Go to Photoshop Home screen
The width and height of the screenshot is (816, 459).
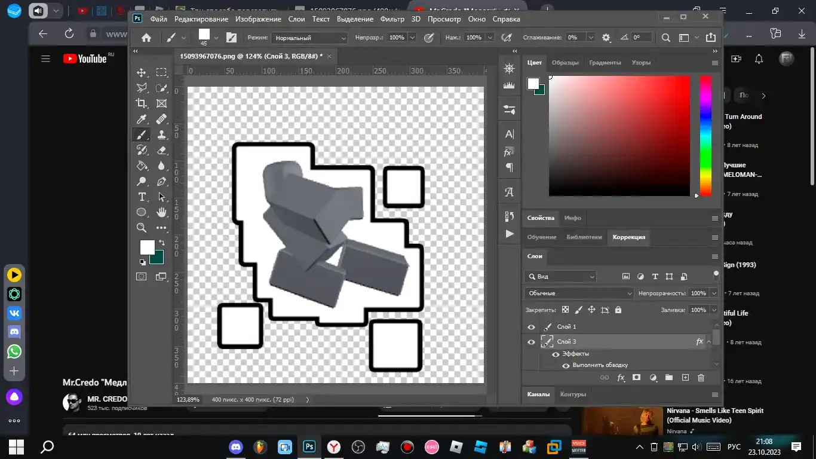pos(146,38)
